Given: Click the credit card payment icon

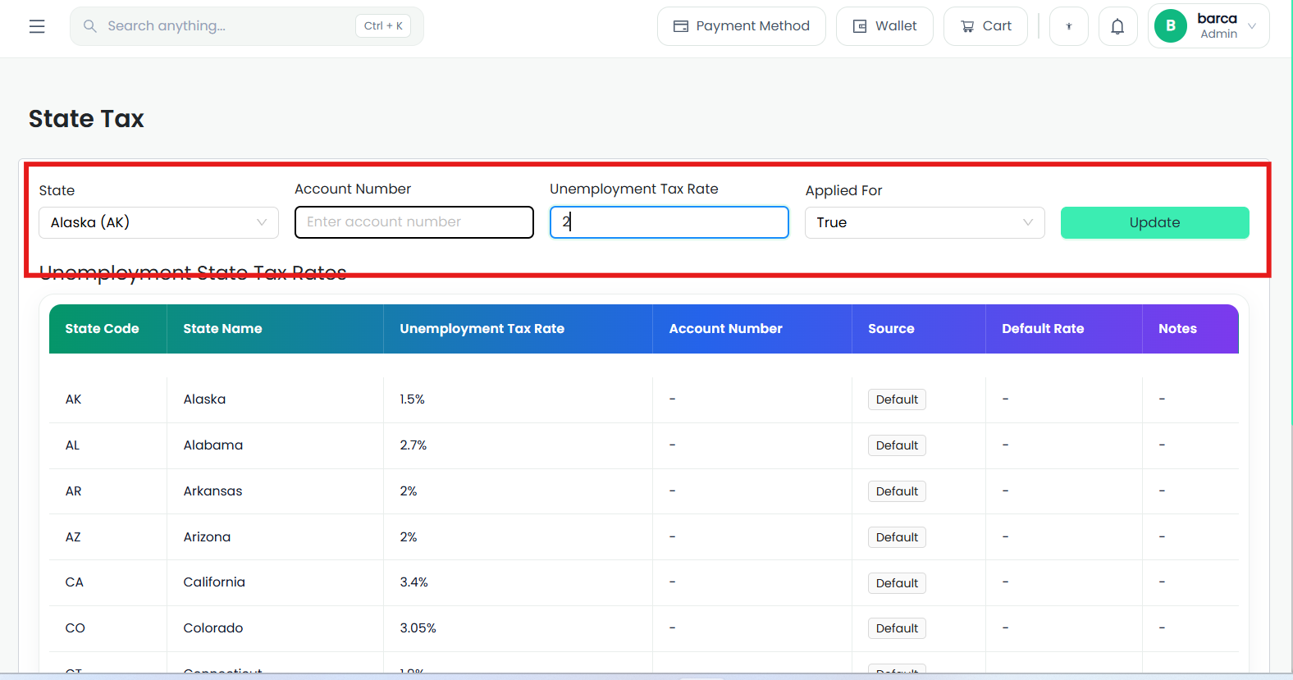Looking at the screenshot, I should click(x=681, y=26).
